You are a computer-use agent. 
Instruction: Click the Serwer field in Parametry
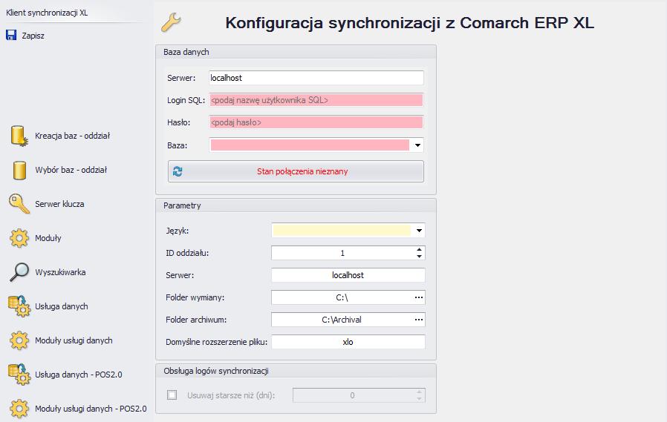click(348, 275)
